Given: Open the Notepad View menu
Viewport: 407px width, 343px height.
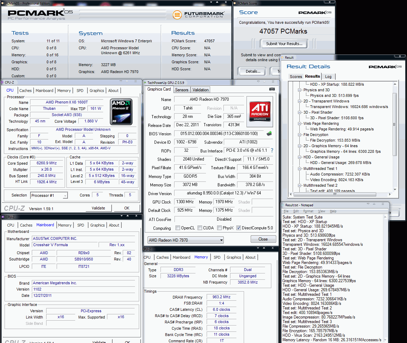Looking at the screenshot, I should click(322, 211).
